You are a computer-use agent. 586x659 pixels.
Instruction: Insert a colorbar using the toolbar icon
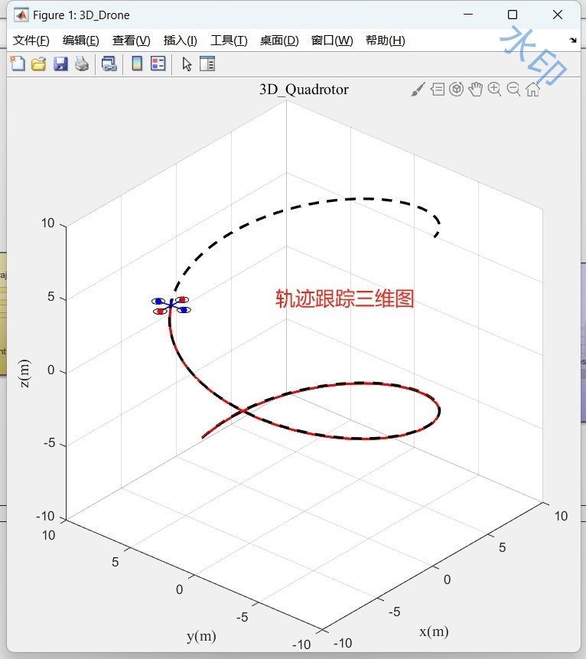[x=137, y=64]
